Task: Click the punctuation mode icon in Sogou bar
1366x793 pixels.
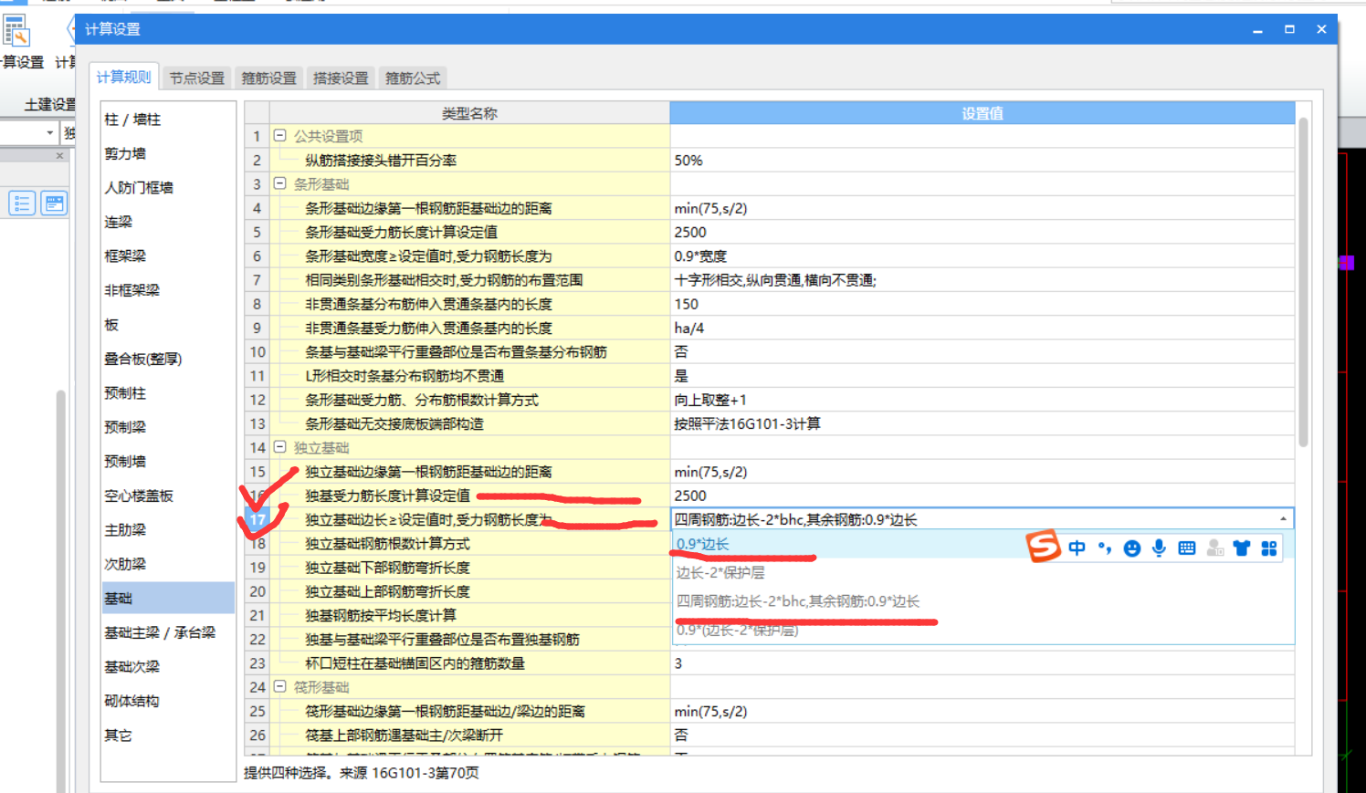Action: 1105,548
